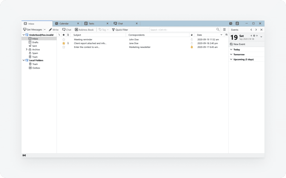This screenshot has width=286, height=178.
Task: Open calendar via title bar calendar icon
Action: tap(231, 23)
